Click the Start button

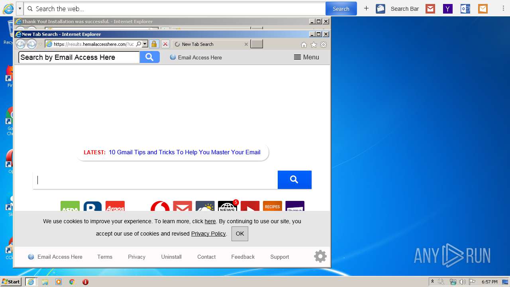(x=11, y=282)
